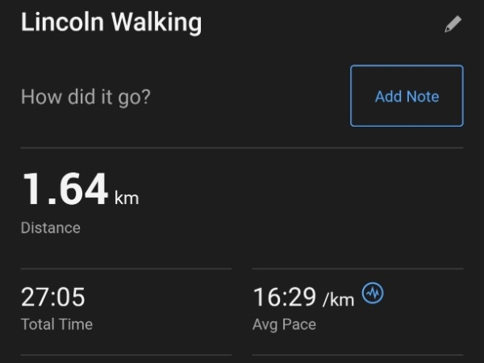
Task: Tap the 27:05 total time value
Action: click(x=52, y=297)
